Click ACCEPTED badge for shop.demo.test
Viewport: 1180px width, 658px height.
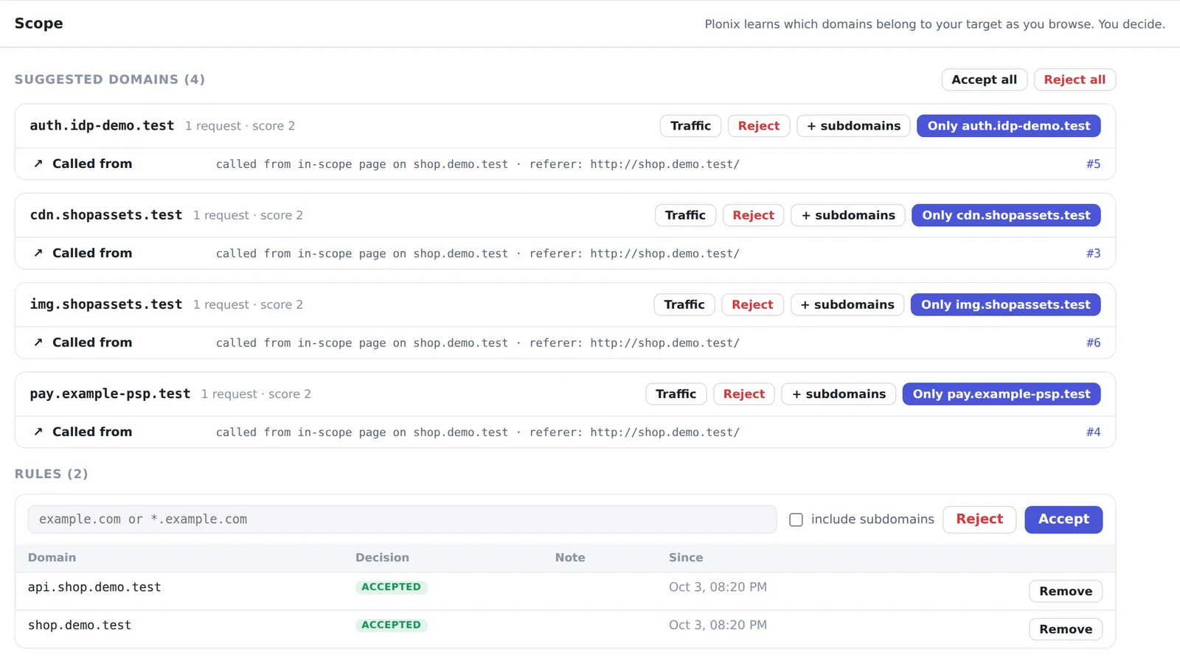[x=391, y=625]
